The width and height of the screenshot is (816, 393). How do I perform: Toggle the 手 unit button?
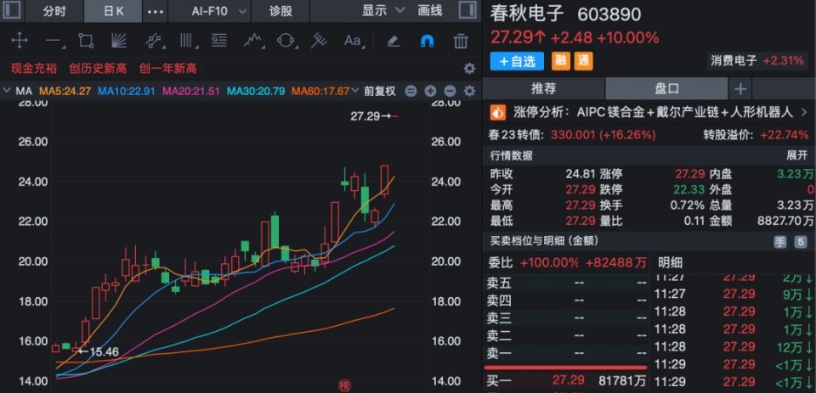click(x=779, y=242)
